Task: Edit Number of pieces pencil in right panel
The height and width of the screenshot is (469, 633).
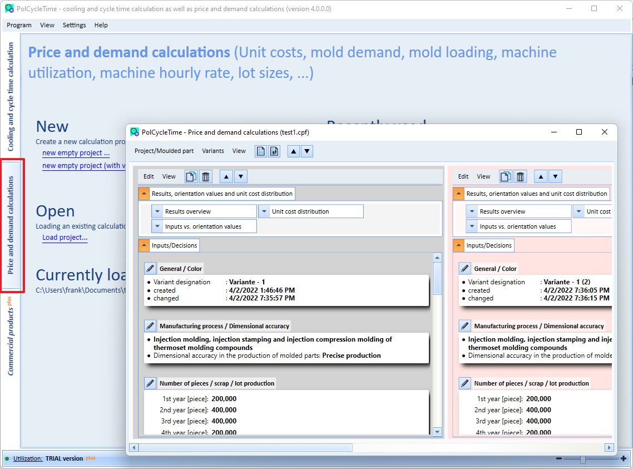Action: [x=464, y=383]
